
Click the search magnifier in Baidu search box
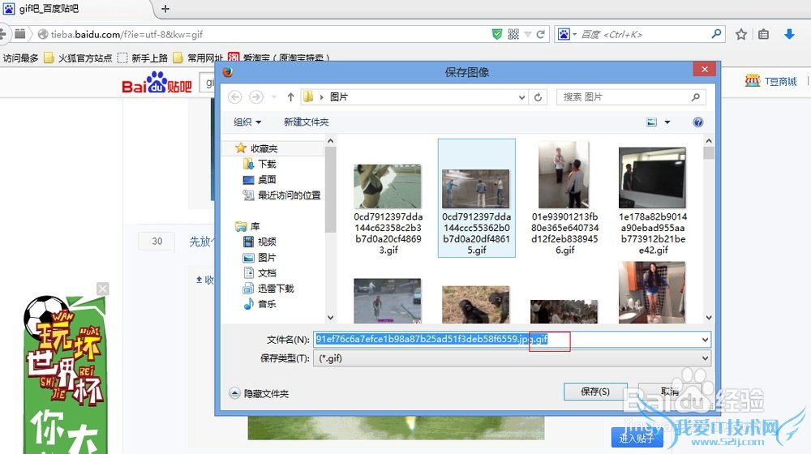point(716,34)
